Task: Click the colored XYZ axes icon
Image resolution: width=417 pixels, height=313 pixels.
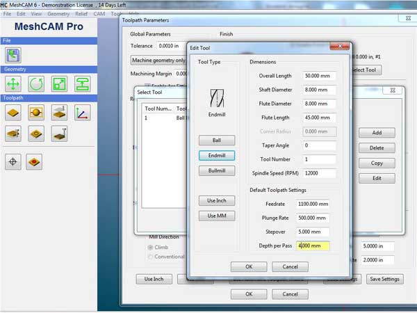Action: pyautogui.click(x=83, y=113)
